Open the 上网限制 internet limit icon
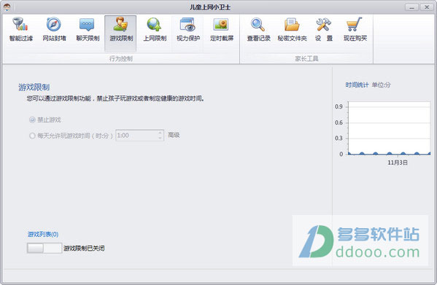Screen dimensions: 437x285 point(155,25)
